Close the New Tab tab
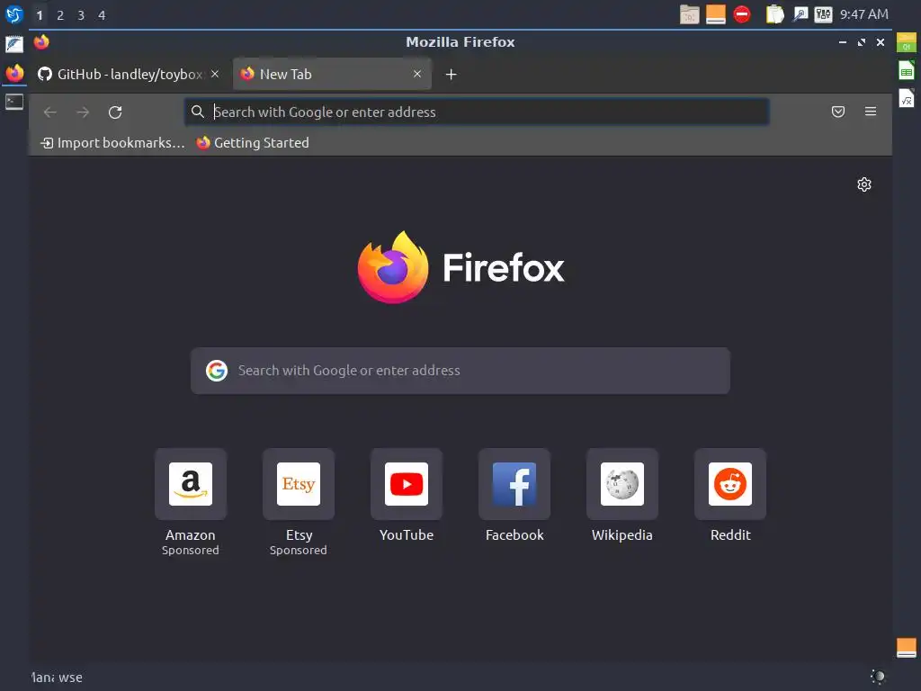921x691 pixels. point(417,74)
